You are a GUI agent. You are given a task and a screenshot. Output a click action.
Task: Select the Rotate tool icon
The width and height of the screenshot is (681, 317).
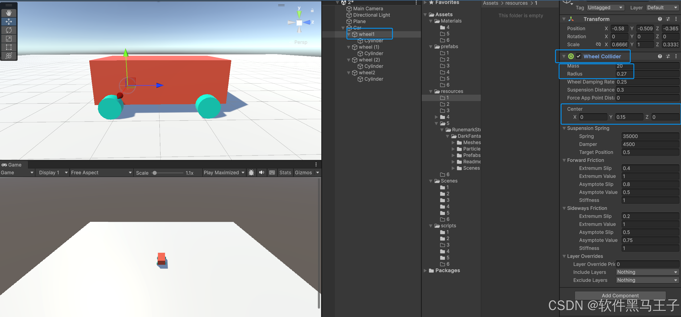[x=9, y=30]
